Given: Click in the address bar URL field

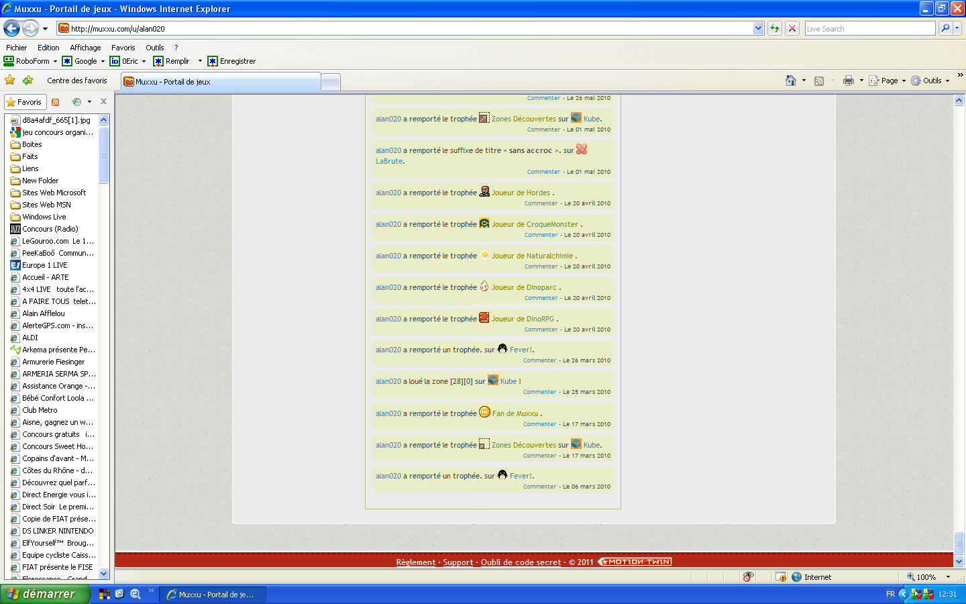Looking at the screenshot, I should (411, 28).
